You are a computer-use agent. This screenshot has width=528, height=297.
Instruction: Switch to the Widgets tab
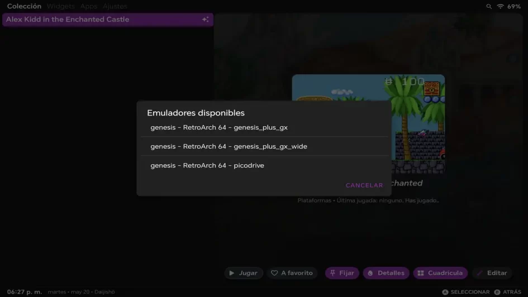pos(60,6)
